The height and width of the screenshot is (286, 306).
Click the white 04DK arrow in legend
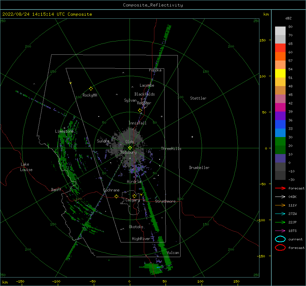tap(280, 197)
